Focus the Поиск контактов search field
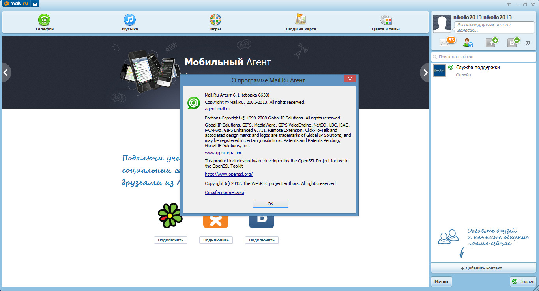 tap(484, 57)
